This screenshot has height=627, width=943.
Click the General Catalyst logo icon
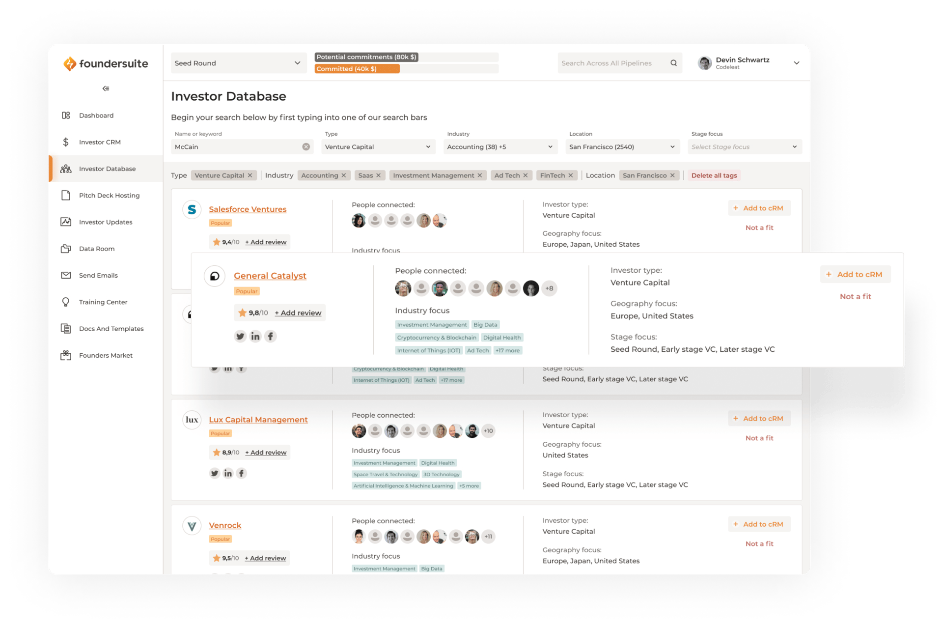click(x=215, y=276)
